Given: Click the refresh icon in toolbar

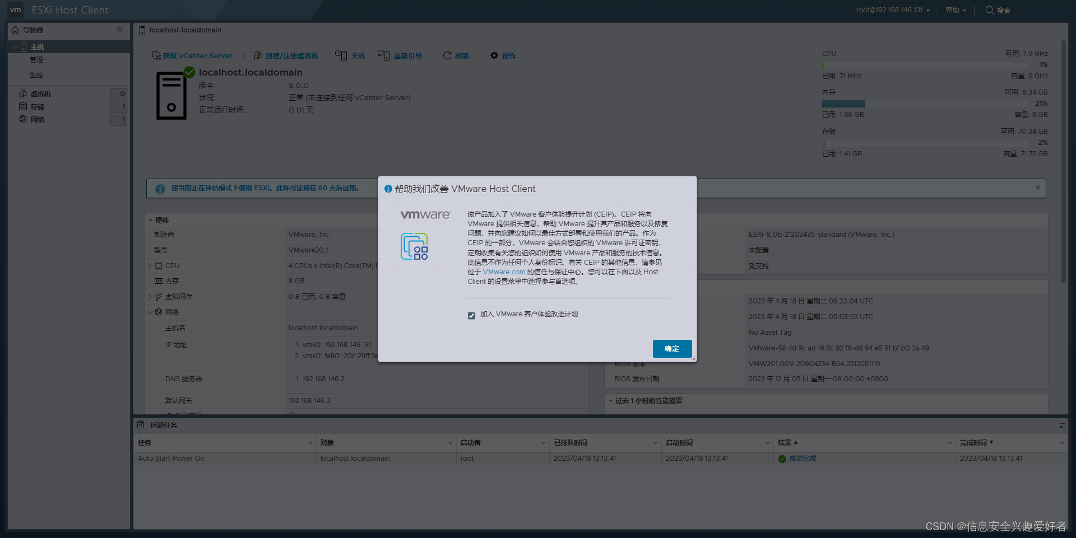Looking at the screenshot, I should pyautogui.click(x=447, y=55).
